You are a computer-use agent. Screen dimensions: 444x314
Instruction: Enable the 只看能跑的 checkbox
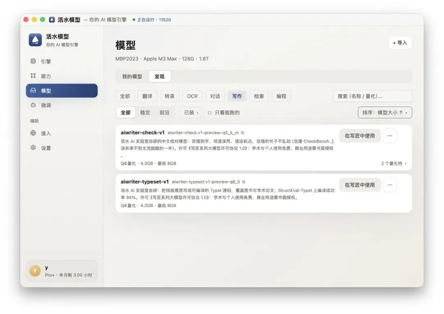pos(210,113)
